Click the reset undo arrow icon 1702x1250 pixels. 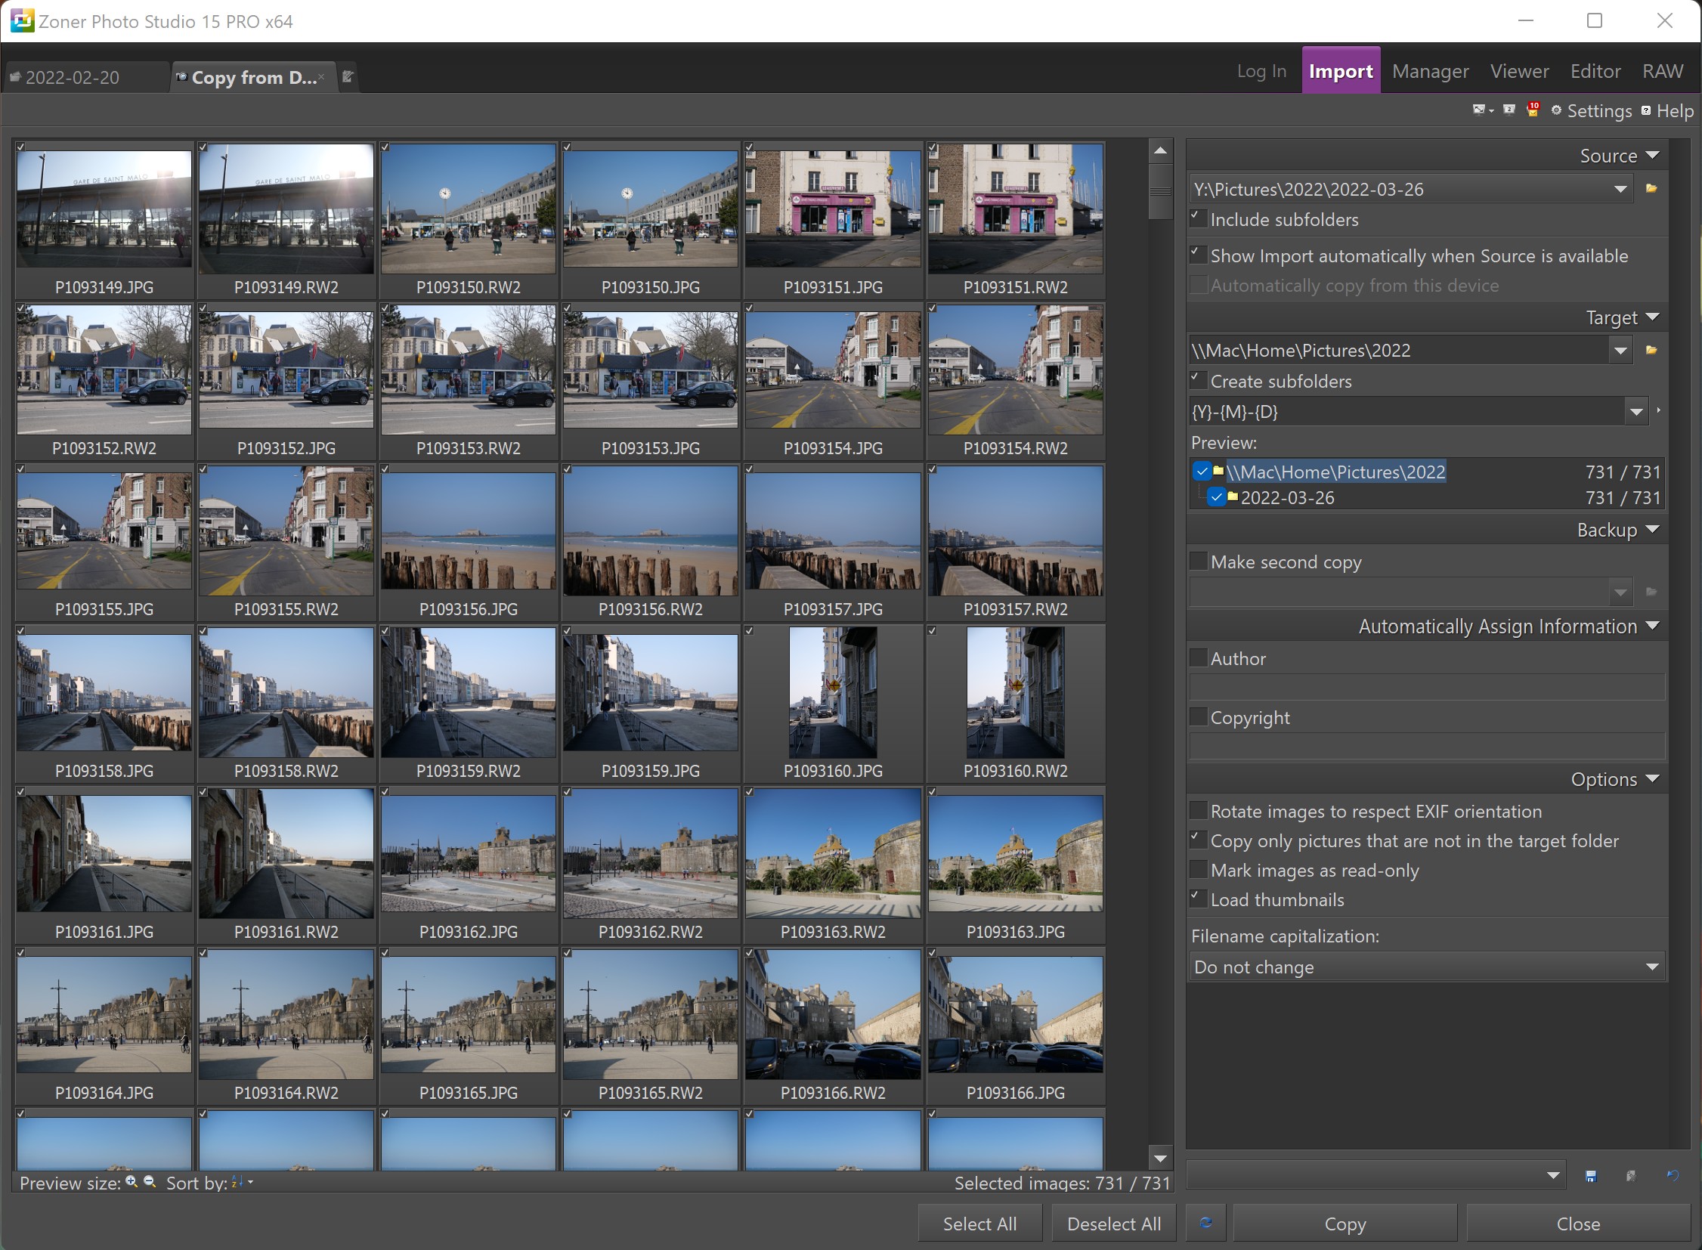(x=1673, y=1176)
